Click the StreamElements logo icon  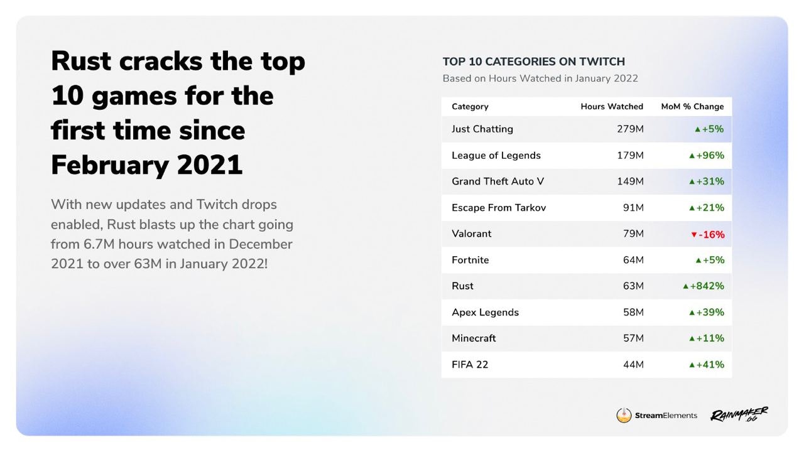[624, 416]
